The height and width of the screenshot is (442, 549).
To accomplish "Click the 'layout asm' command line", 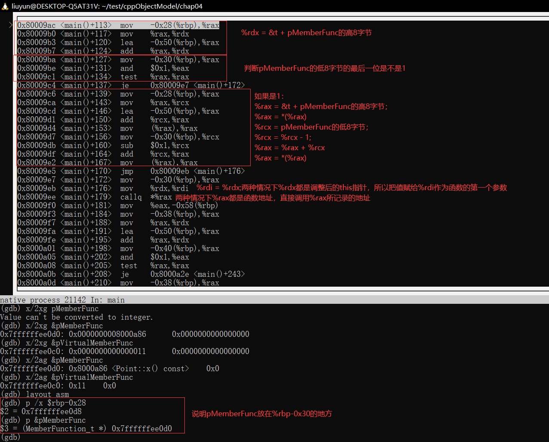I will 34,394.
